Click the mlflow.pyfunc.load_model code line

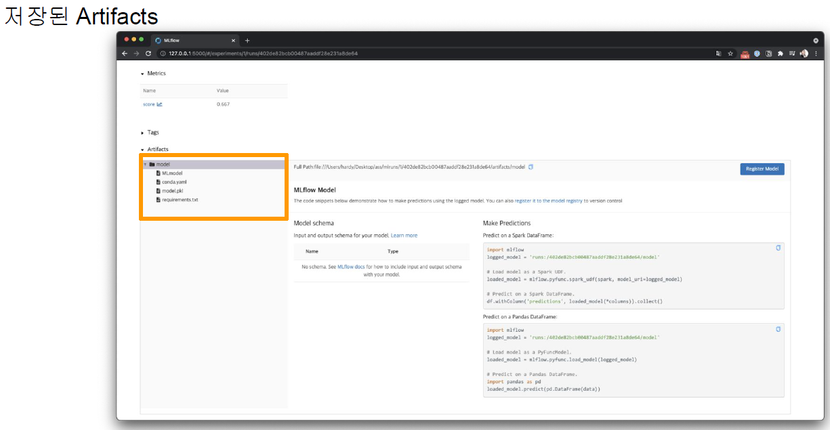coord(562,360)
